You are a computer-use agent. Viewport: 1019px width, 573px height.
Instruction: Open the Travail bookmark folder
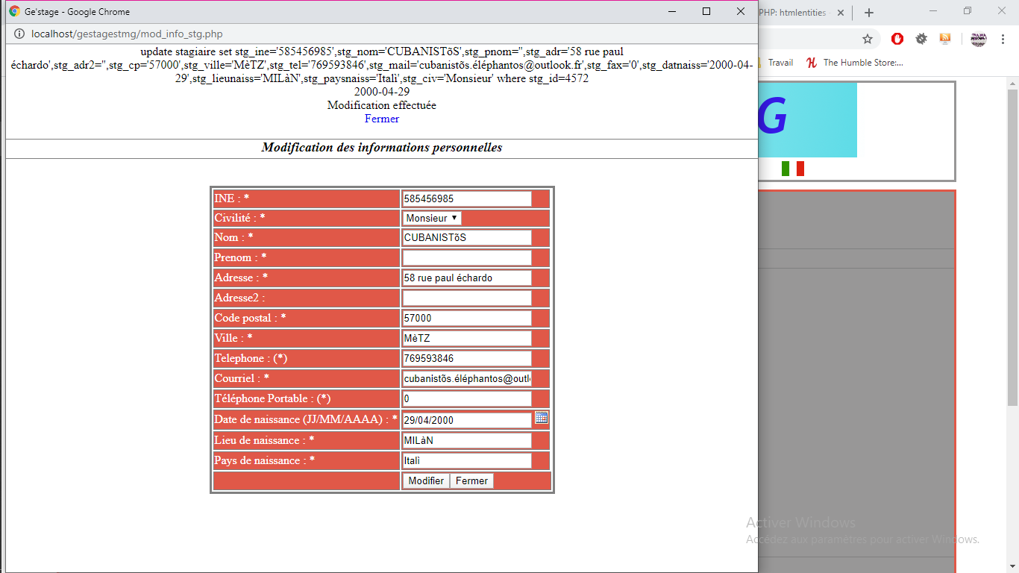tap(780, 63)
